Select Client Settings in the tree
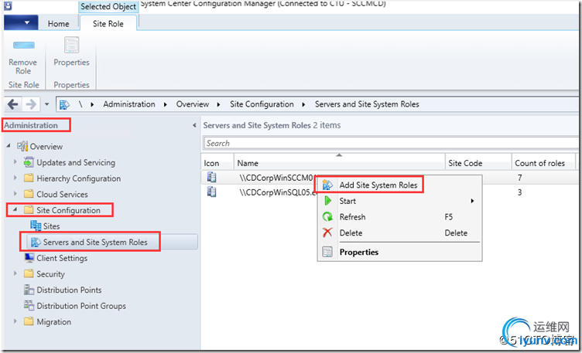This screenshot has width=582, height=353. (62, 258)
